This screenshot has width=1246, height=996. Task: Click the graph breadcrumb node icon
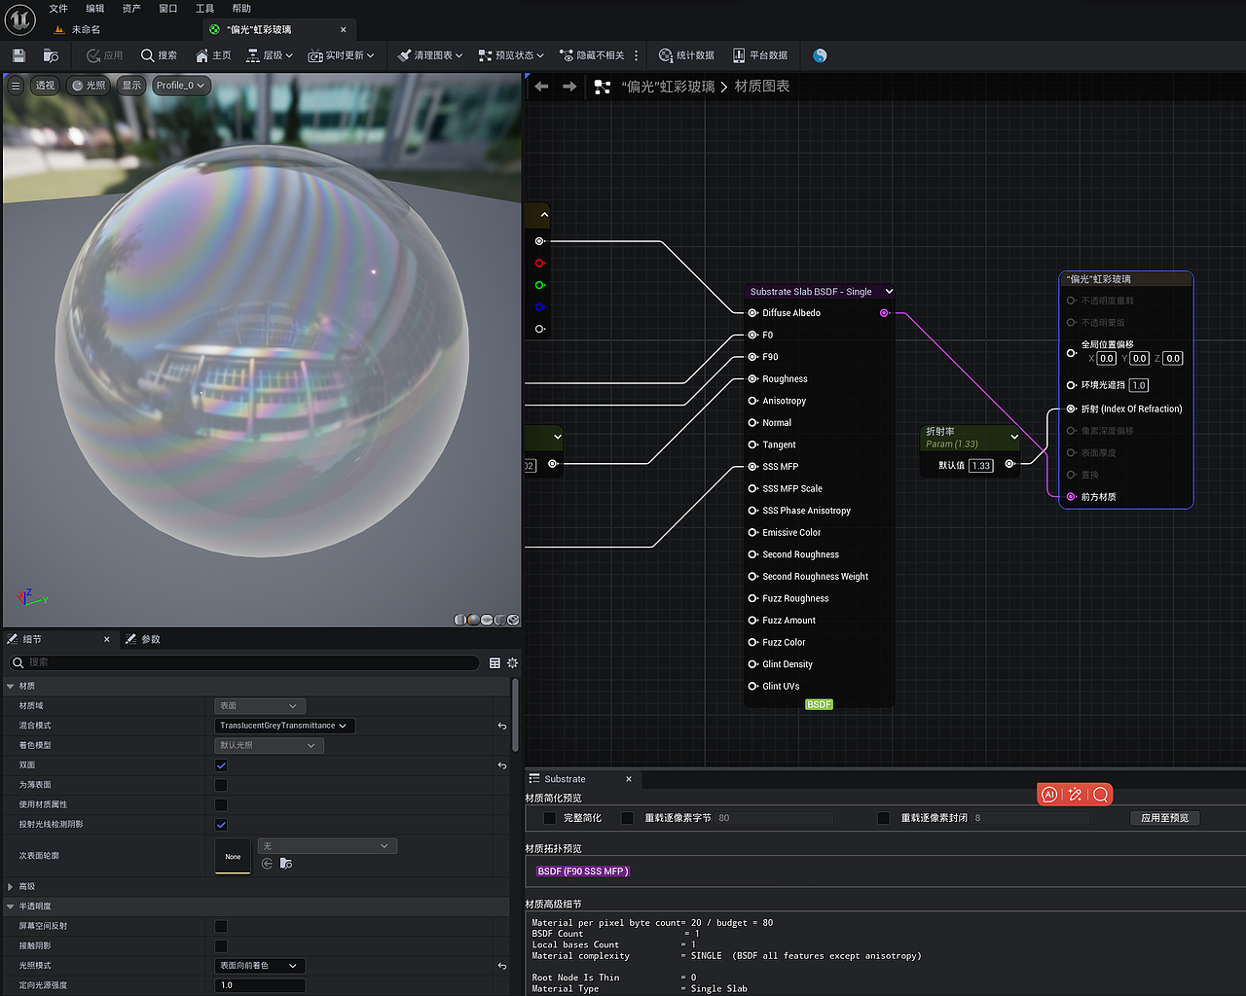(x=603, y=87)
